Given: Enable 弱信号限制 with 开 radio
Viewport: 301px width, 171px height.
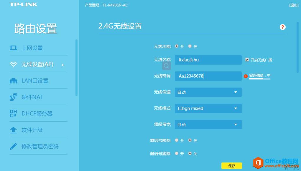Looking at the screenshot, I should coord(177,140).
